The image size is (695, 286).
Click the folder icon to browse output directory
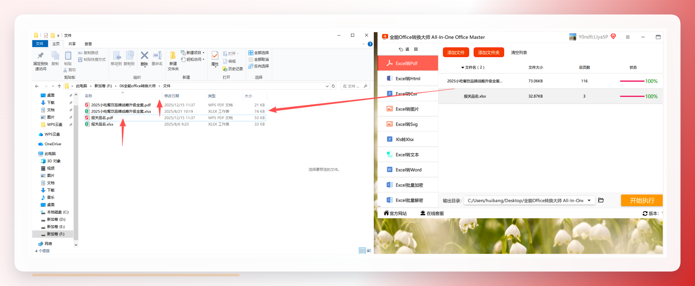601,200
